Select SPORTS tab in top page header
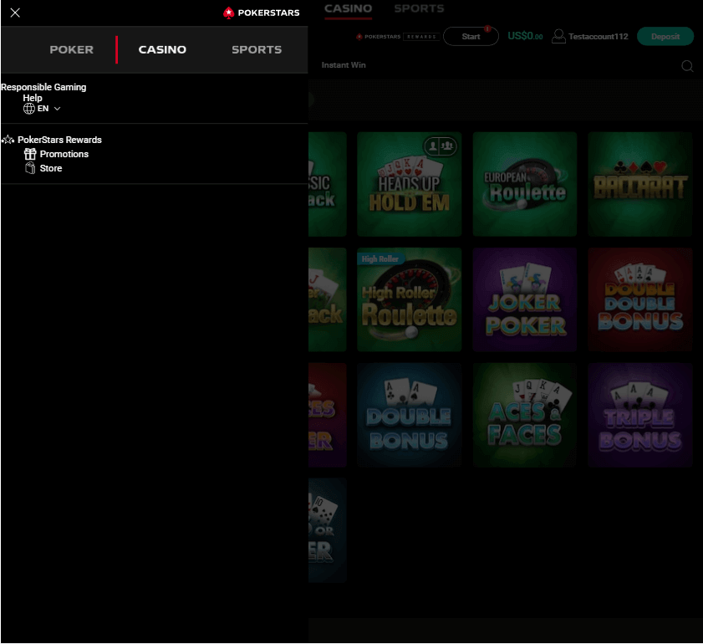 point(419,8)
